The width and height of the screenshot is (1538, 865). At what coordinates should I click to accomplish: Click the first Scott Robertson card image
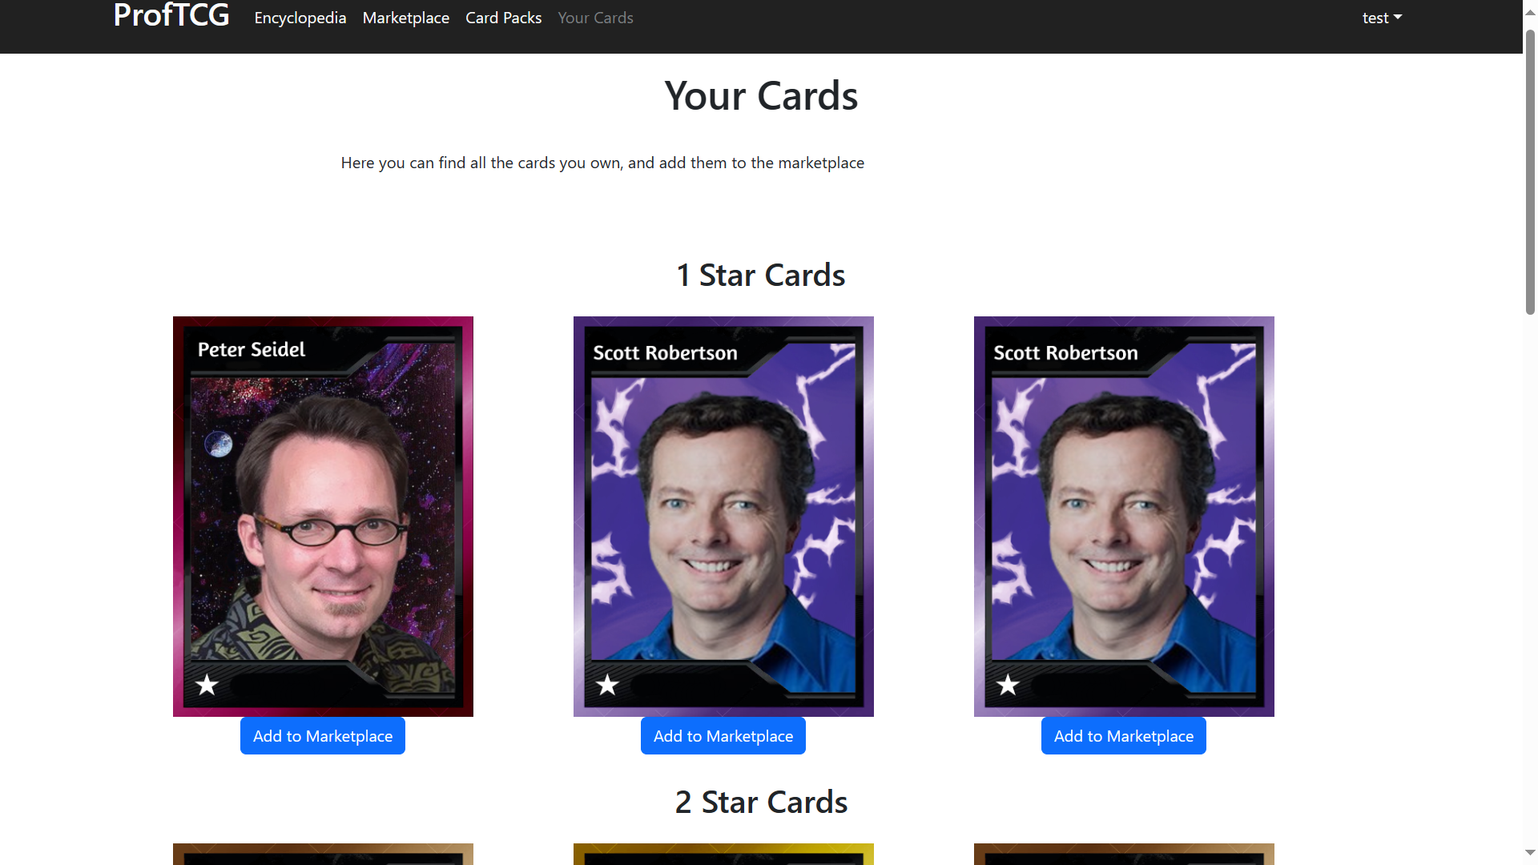(x=723, y=517)
